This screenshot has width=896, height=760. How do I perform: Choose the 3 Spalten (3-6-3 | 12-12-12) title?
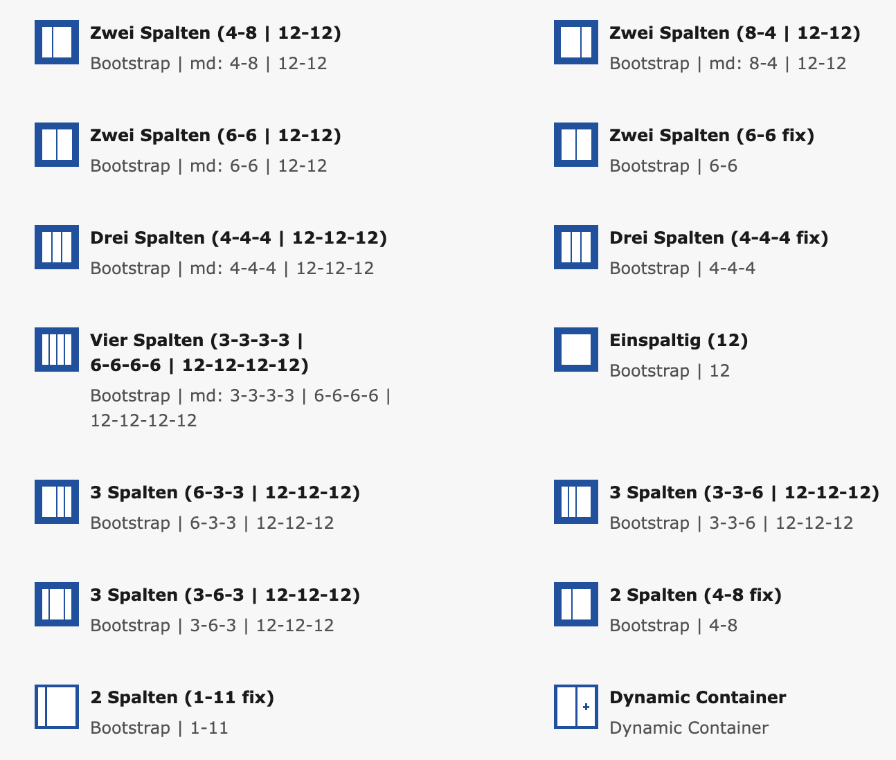[225, 595]
